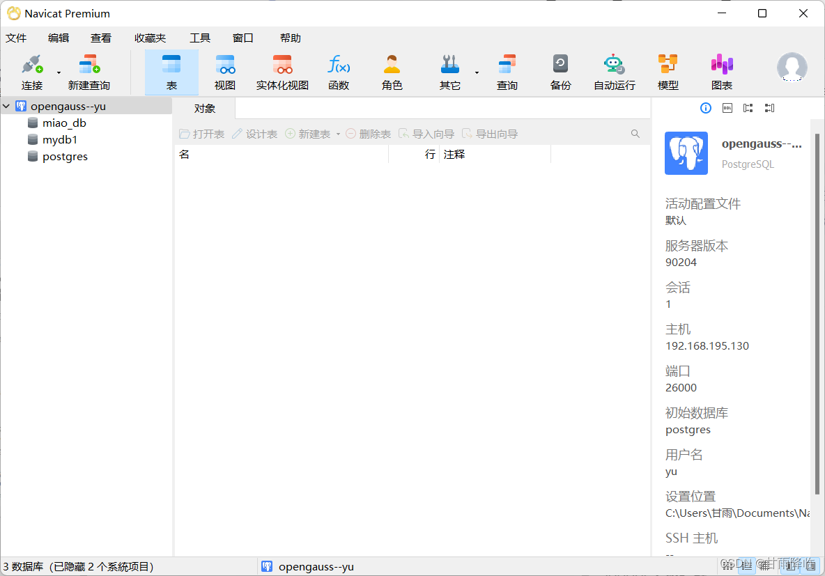Select the DDL icon in right panel

(x=727, y=108)
